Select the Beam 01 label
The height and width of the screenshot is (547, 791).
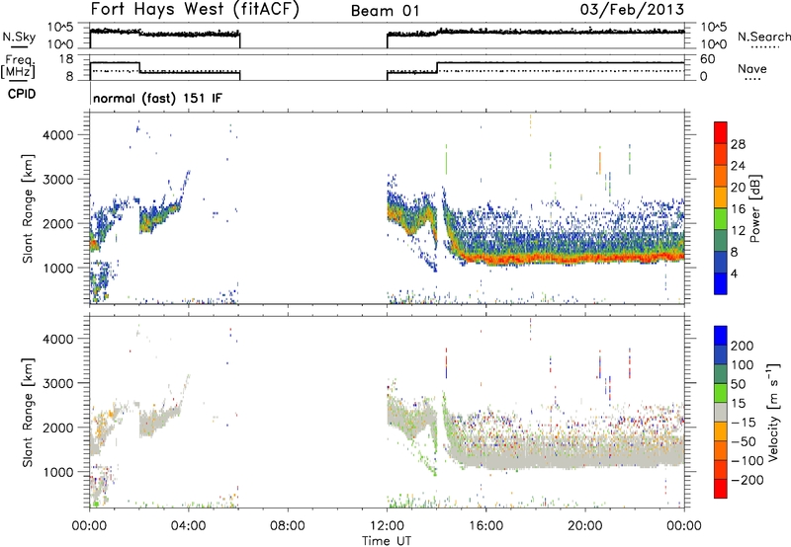point(385,11)
